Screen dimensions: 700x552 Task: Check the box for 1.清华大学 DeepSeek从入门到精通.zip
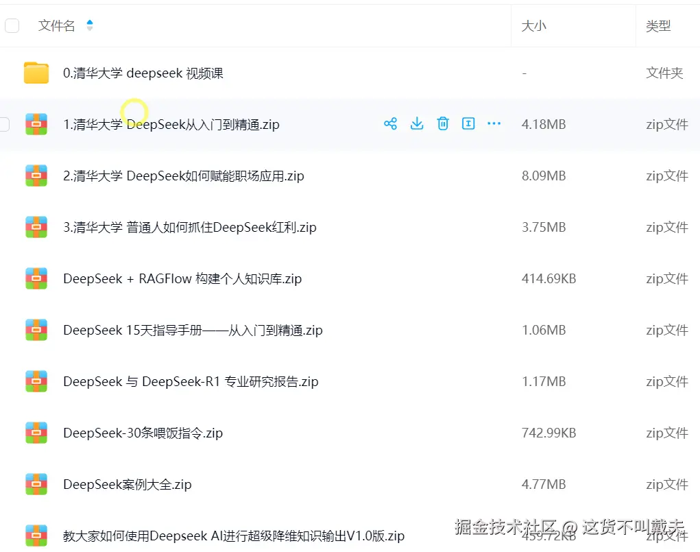pyautogui.click(x=5, y=124)
